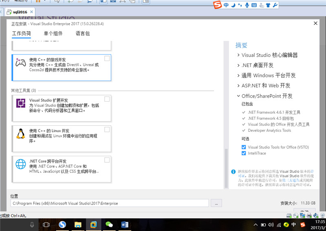Click the game controller icon for C++ game development
The height and width of the screenshot is (231, 326).
tap(21, 62)
